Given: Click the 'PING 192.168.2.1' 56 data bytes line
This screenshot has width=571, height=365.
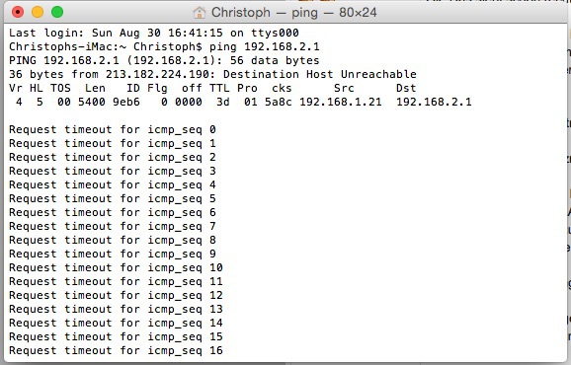Looking at the screenshot, I should pyautogui.click(x=164, y=61).
